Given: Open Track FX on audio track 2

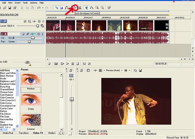Looking at the screenshot, I should [x=32, y=34].
